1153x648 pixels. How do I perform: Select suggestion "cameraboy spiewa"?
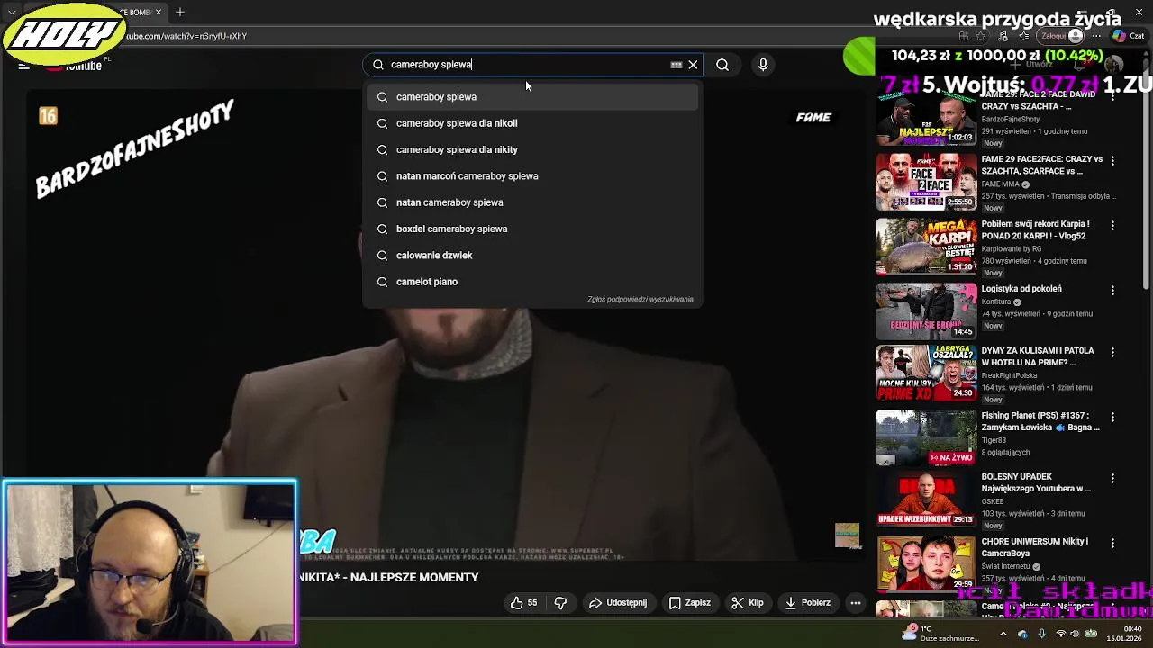click(532, 97)
